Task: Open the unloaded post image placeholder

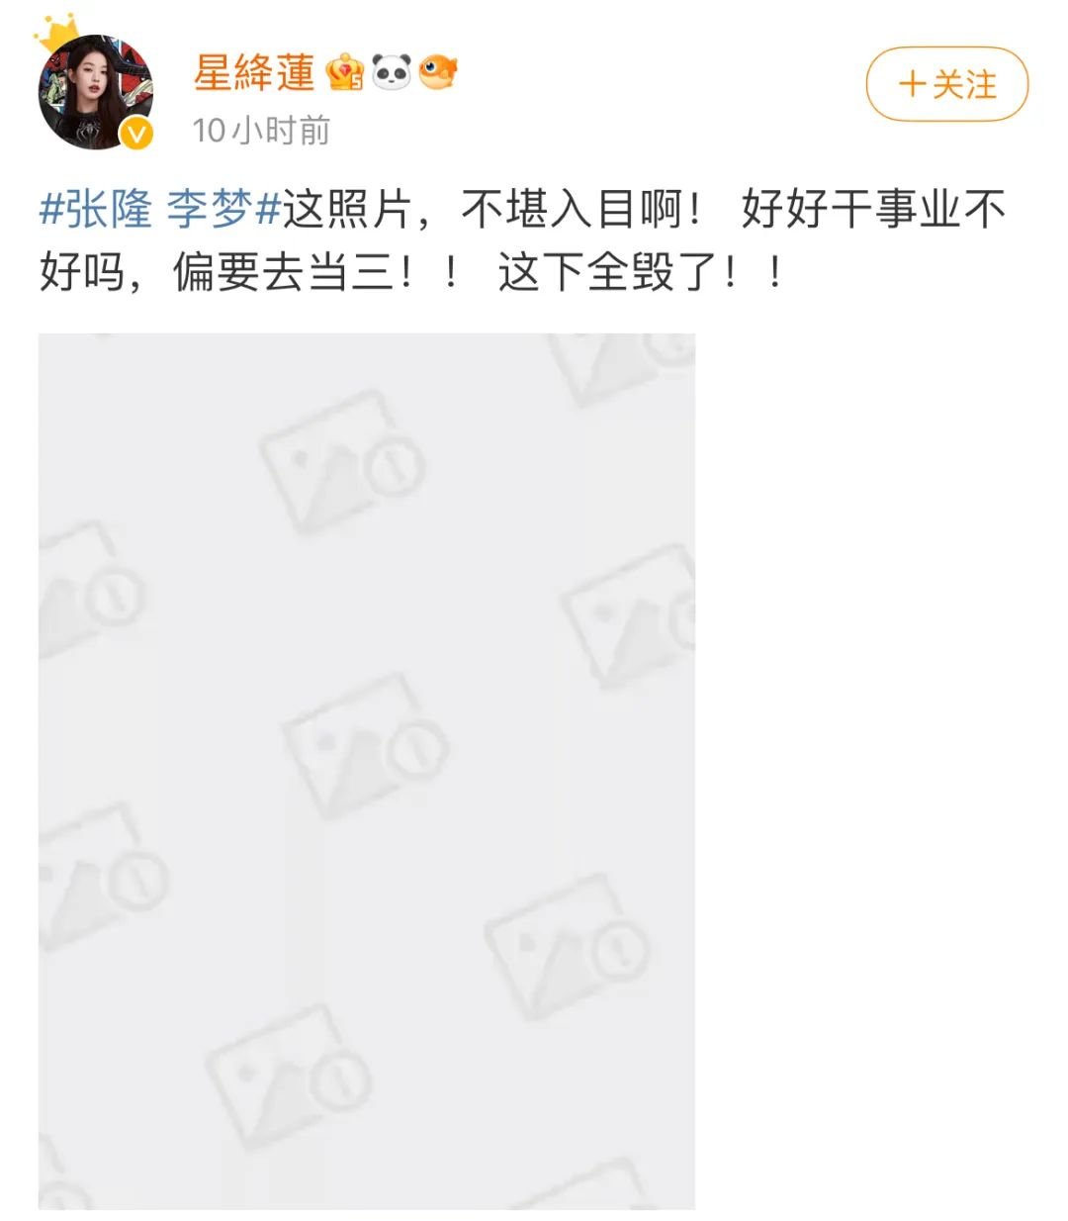Action: pos(367,771)
